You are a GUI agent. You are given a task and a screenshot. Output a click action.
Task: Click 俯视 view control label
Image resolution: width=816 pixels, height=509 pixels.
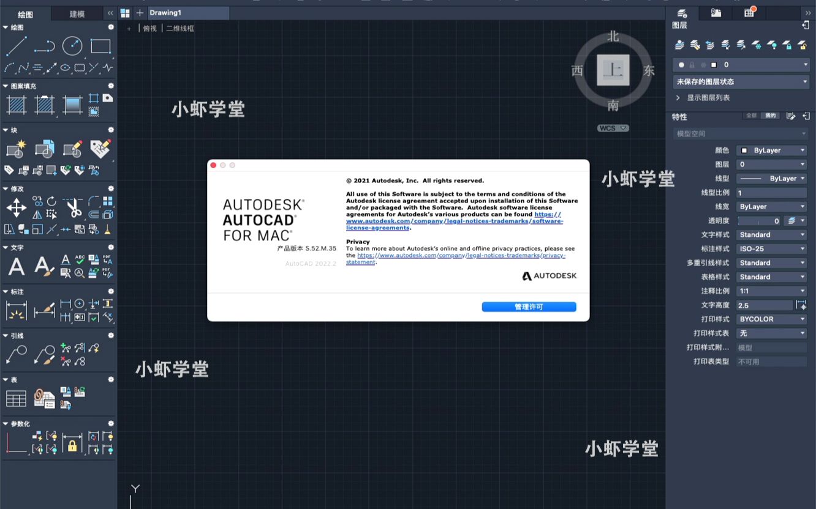[150, 29]
